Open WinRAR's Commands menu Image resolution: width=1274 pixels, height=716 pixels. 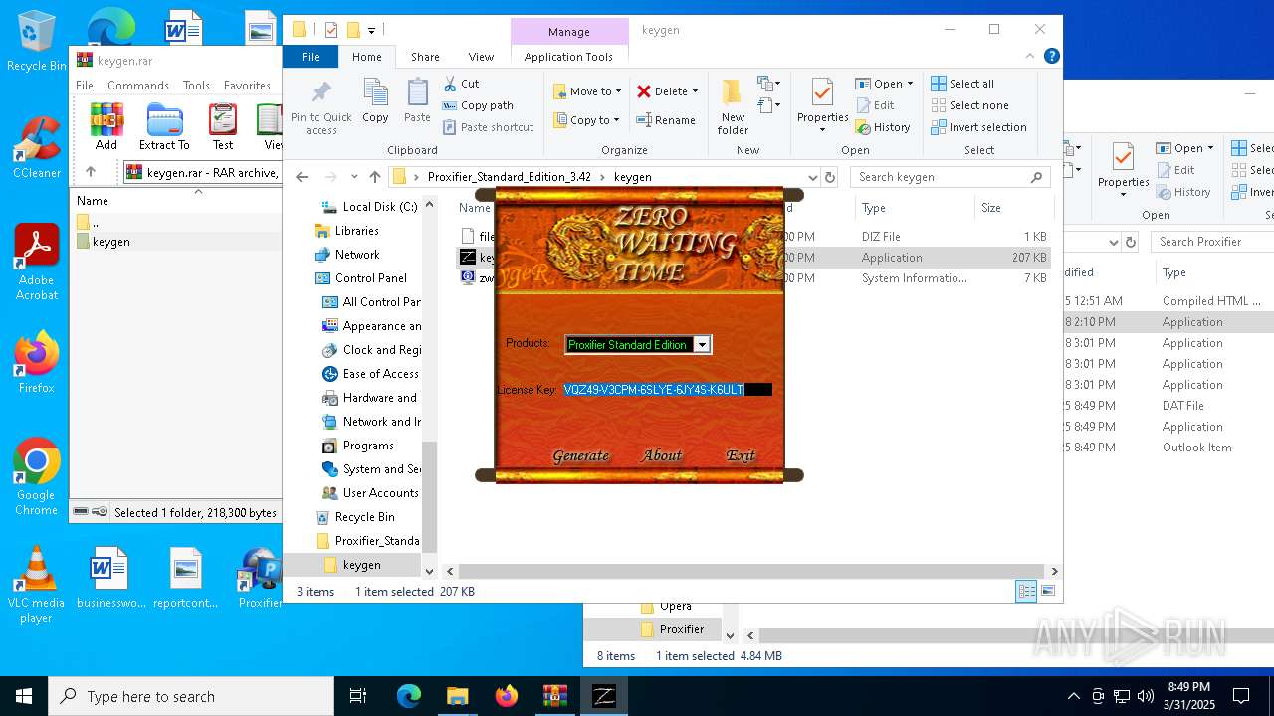click(138, 86)
